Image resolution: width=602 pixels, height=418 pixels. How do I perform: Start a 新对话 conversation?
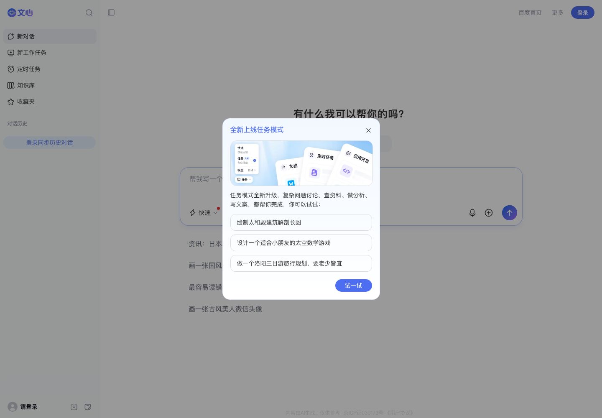pos(50,36)
